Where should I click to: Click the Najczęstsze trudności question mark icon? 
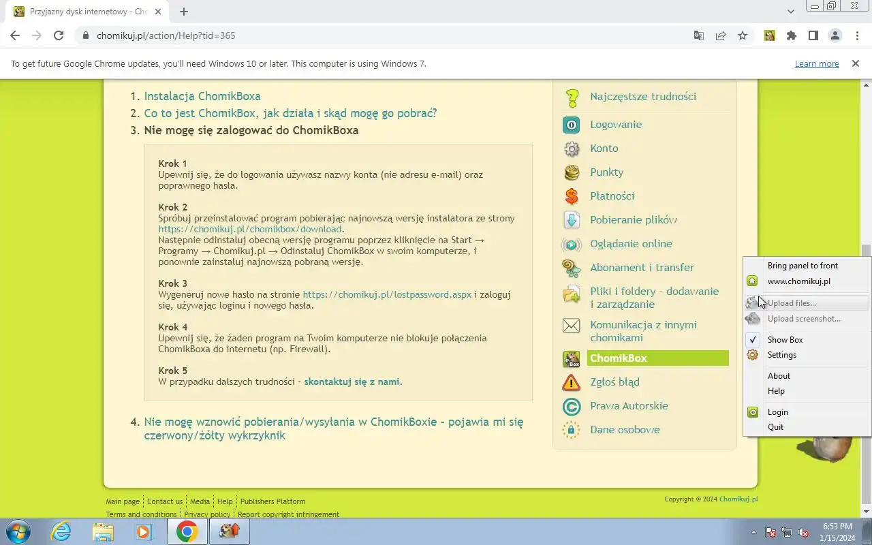point(572,97)
